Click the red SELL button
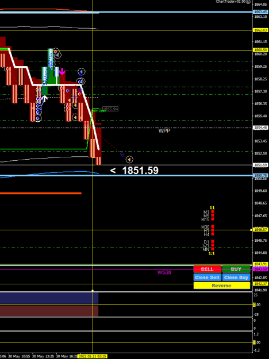The width and height of the screenshot is (269, 359). (x=207, y=269)
